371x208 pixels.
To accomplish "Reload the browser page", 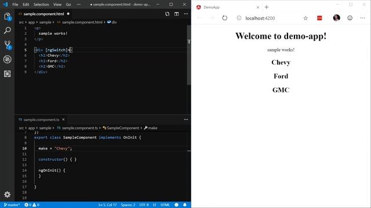I will pos(224,18).
